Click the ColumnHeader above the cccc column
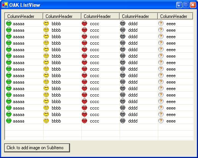Viewport: 198px width, 158px height. (x=100, y=16)
